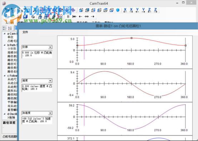Select the row starting with 从动类
The width and height of the screenshot is (198, 141).
12,87
